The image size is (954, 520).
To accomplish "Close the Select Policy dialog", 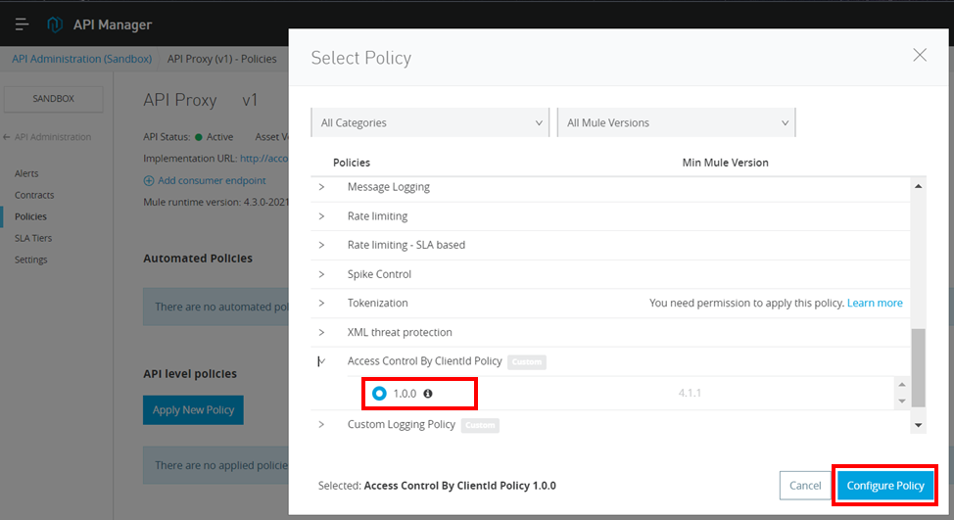I will [919, 56].
